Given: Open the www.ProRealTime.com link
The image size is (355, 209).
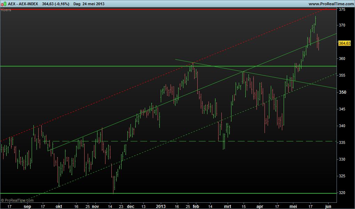Looking at the screenshot, I should (x=331, y=4).
